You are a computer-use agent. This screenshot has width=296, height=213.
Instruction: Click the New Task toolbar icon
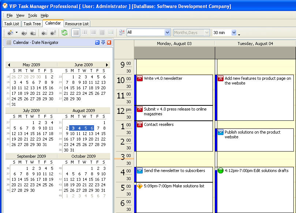click(x=10, y=33)
